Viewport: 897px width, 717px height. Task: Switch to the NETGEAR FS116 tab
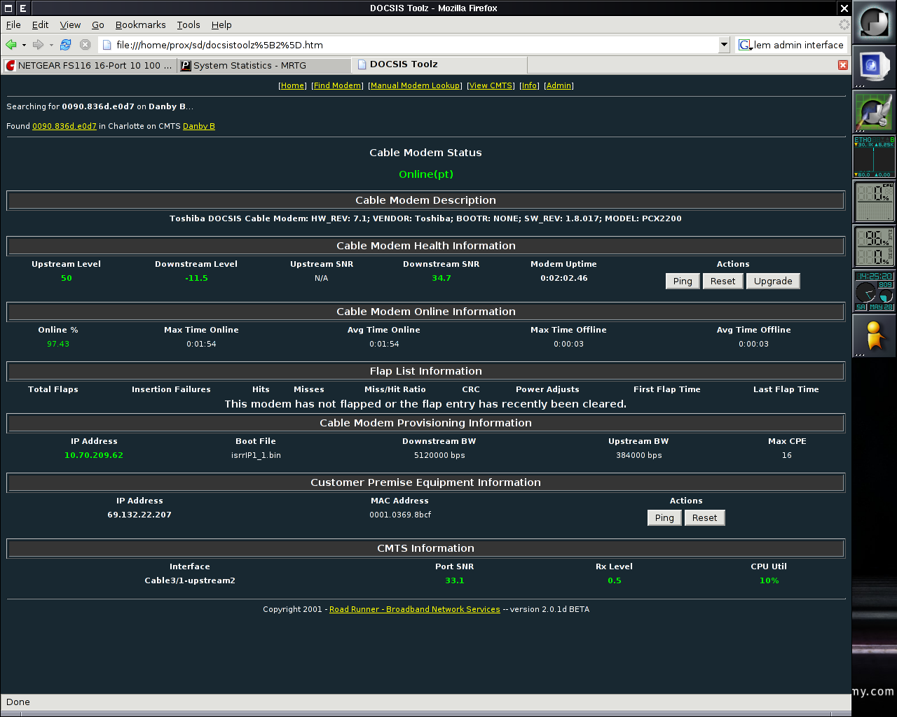(88, 65)
